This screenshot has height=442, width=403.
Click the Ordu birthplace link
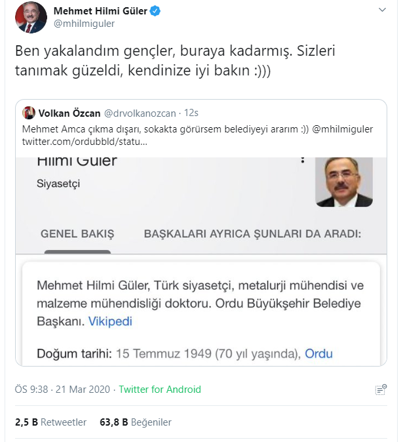tap(318, 353)
